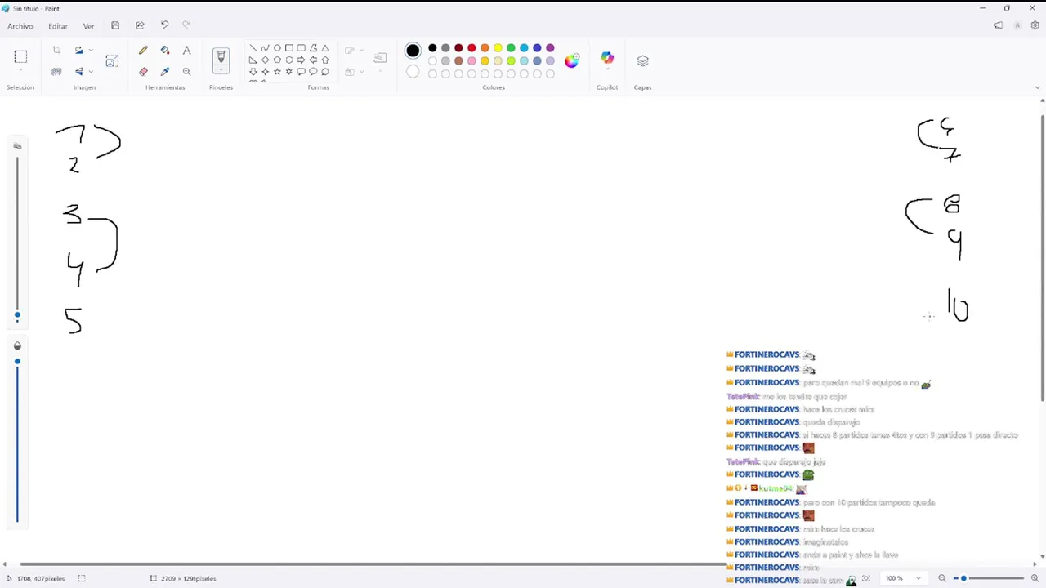Select the Color picker eyedropper tool
Screen dimensions: 1046x588
tap(165, 72)
